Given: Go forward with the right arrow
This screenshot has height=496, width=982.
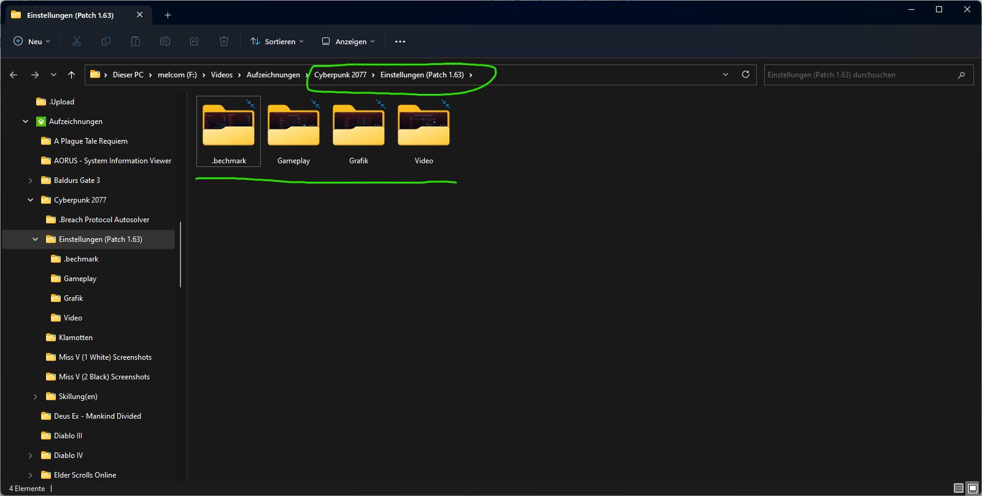Looking at the screenshot, I should [x=35, y=75].
